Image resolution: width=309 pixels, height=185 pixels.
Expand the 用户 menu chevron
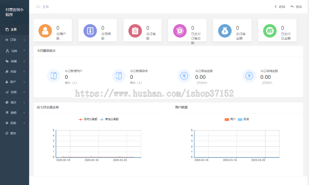pyautogui.click(x=24, y=82)
